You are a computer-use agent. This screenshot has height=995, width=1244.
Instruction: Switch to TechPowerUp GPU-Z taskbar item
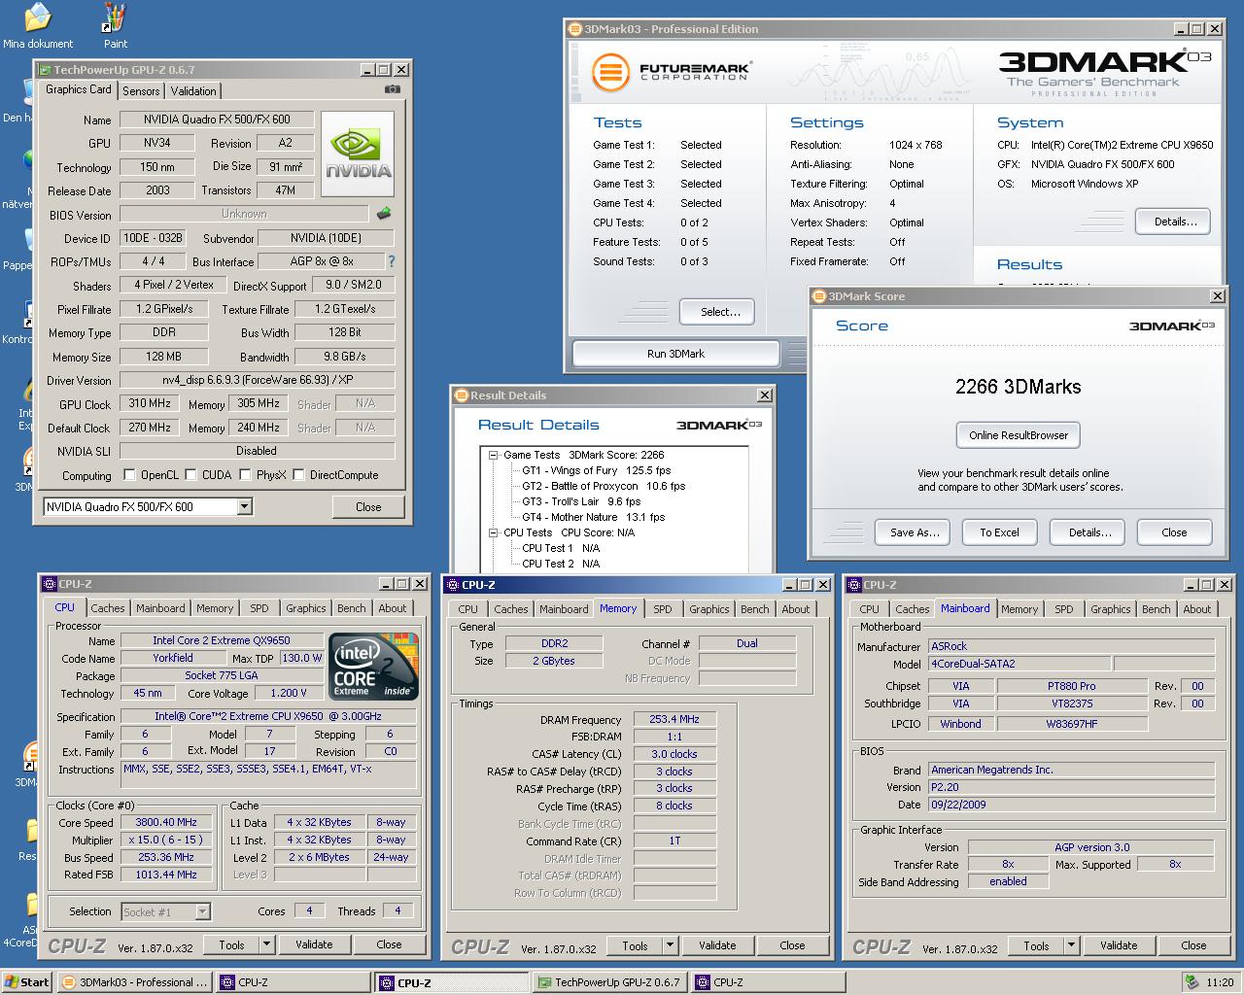point(608,982)
